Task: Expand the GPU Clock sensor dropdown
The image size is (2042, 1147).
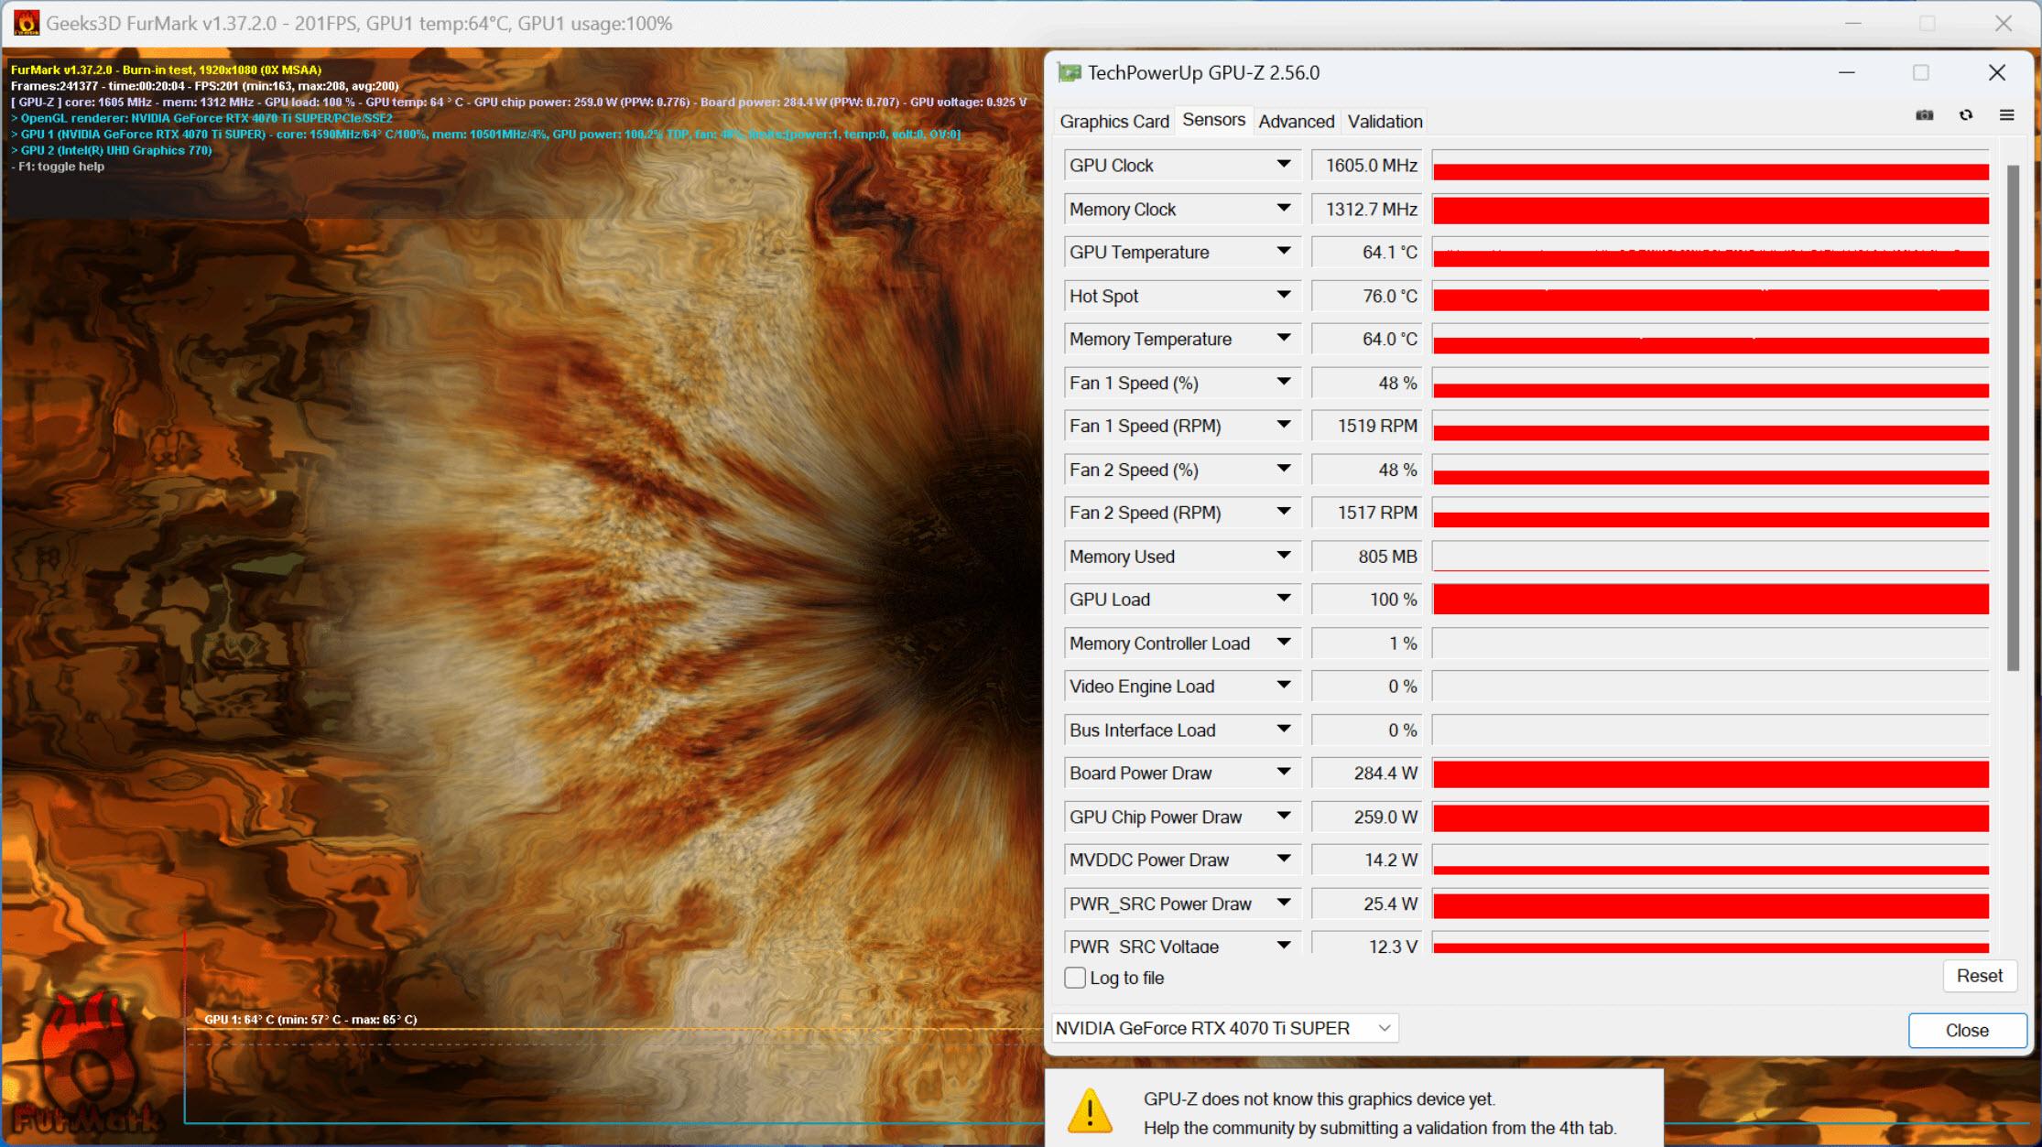Action: click(x=1285, y=164)
